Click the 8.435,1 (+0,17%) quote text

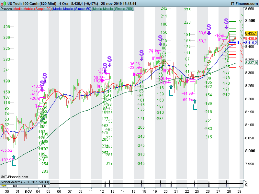[84, 4]
